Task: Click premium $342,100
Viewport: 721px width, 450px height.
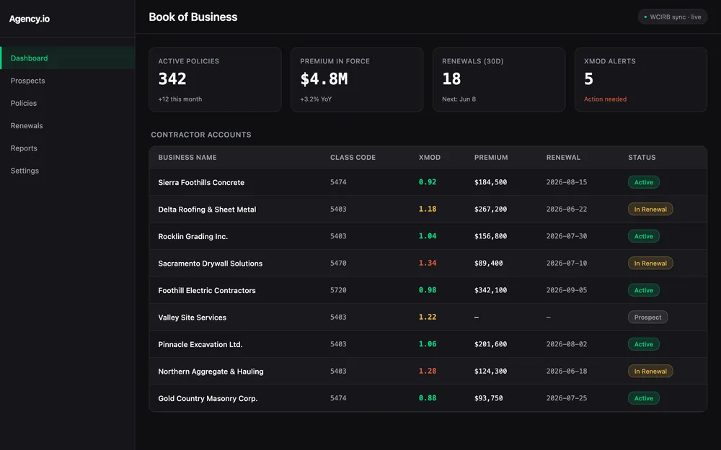Action: [x=490, y=290]
